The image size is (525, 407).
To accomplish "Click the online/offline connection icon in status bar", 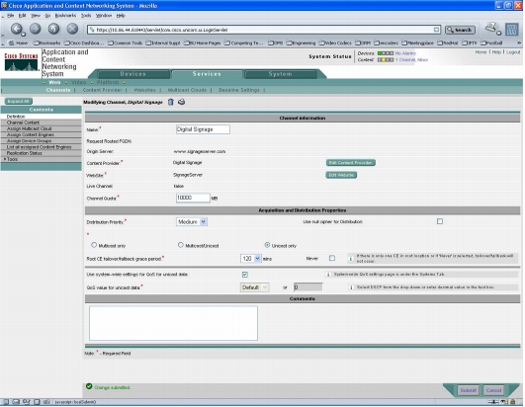I will [492, 402].
